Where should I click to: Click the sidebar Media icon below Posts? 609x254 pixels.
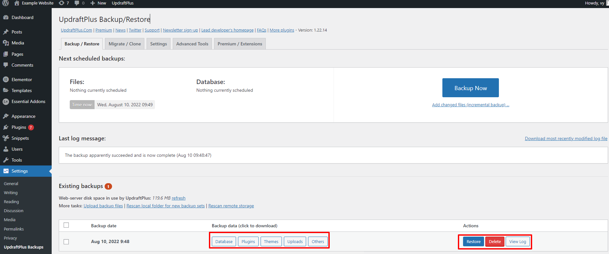[x=6, y=43]
